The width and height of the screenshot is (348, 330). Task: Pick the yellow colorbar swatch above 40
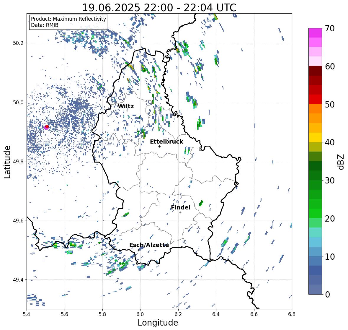(x=315, y=137)
